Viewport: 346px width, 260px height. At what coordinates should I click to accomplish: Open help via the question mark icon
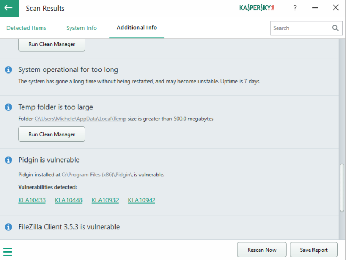click(x=295, y=8)
